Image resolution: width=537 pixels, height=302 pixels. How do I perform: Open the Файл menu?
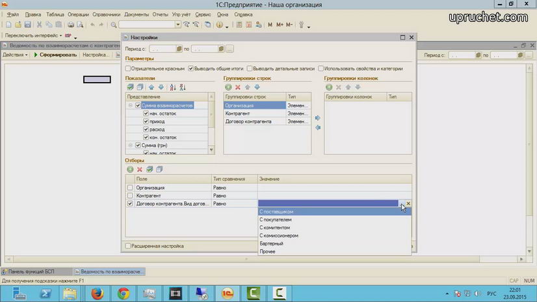[13, 15]
